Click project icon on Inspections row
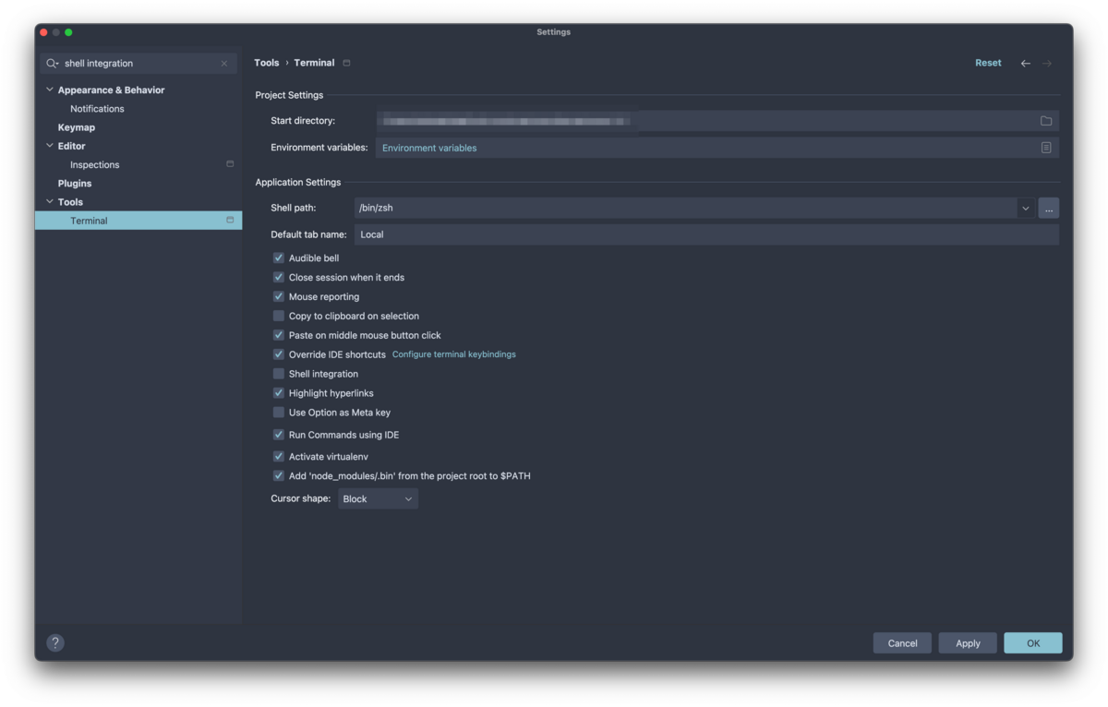The image size is (1108, 707). pyautogui.click(x=230, y=164)
